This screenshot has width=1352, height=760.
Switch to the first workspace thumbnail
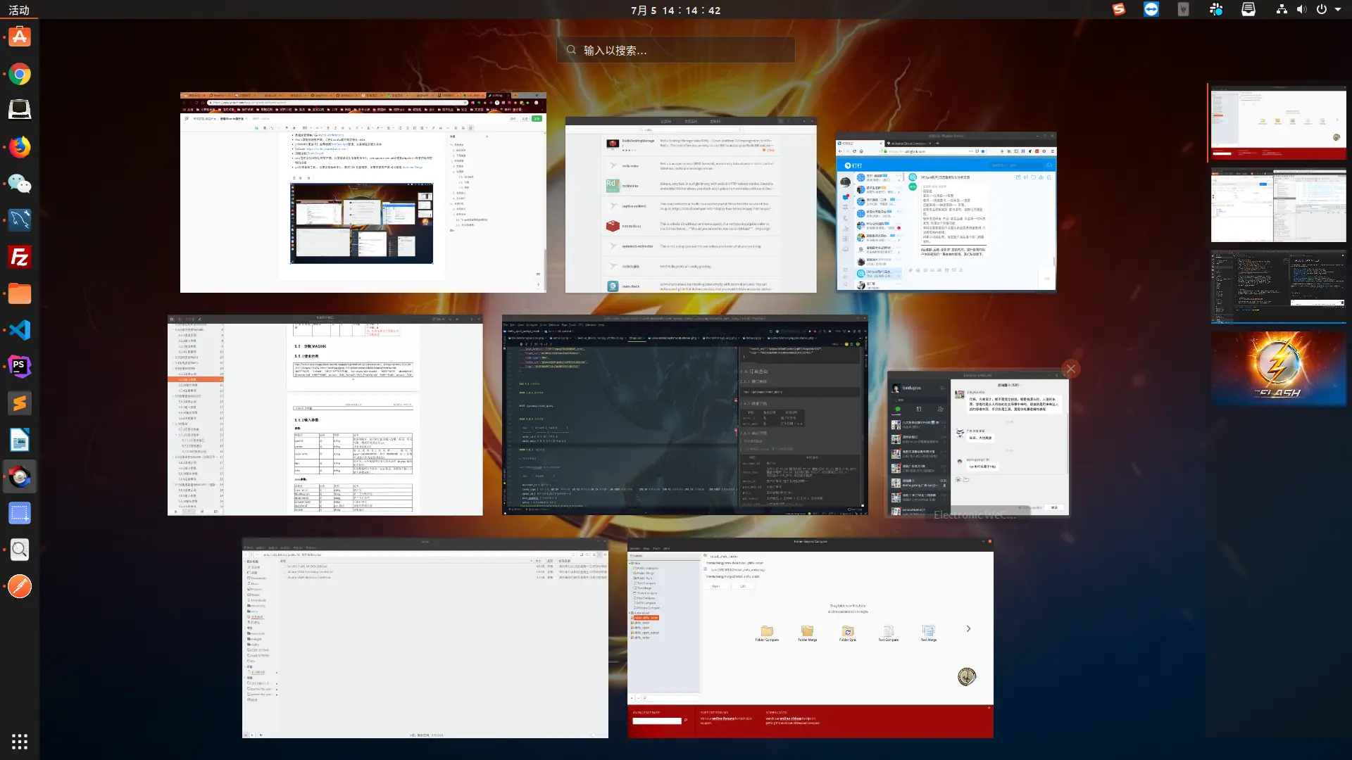[1278, 123]
